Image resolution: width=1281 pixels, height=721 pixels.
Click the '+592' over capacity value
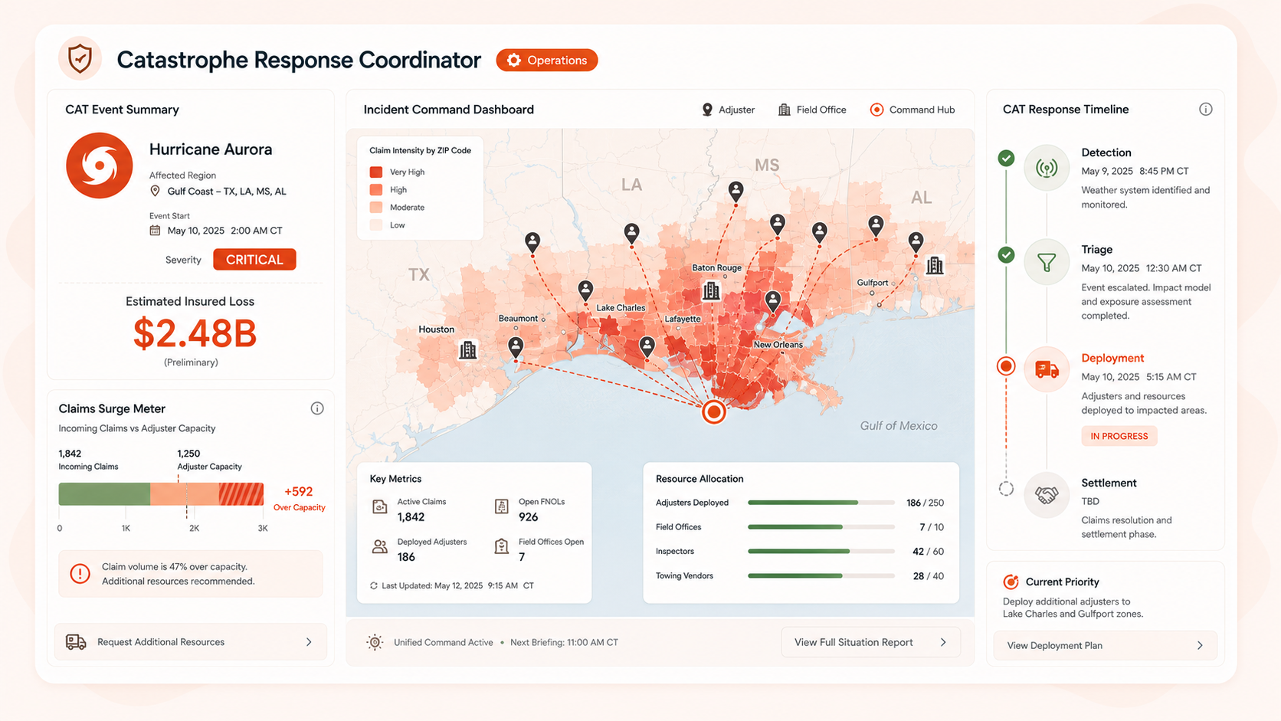click(298, 492)
